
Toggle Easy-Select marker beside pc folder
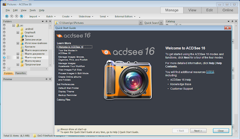4,25
